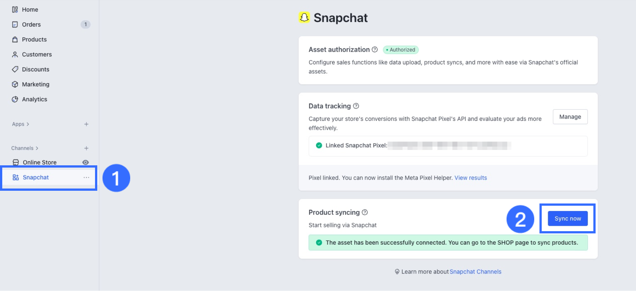Click the Authorized status badge
This screenshot has height=291, width=636.
tap(401, 50)
